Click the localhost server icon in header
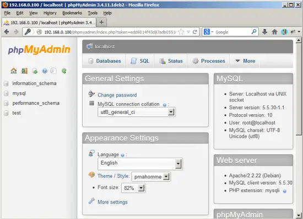Viewport: 303px width, 219px height. 89,46
